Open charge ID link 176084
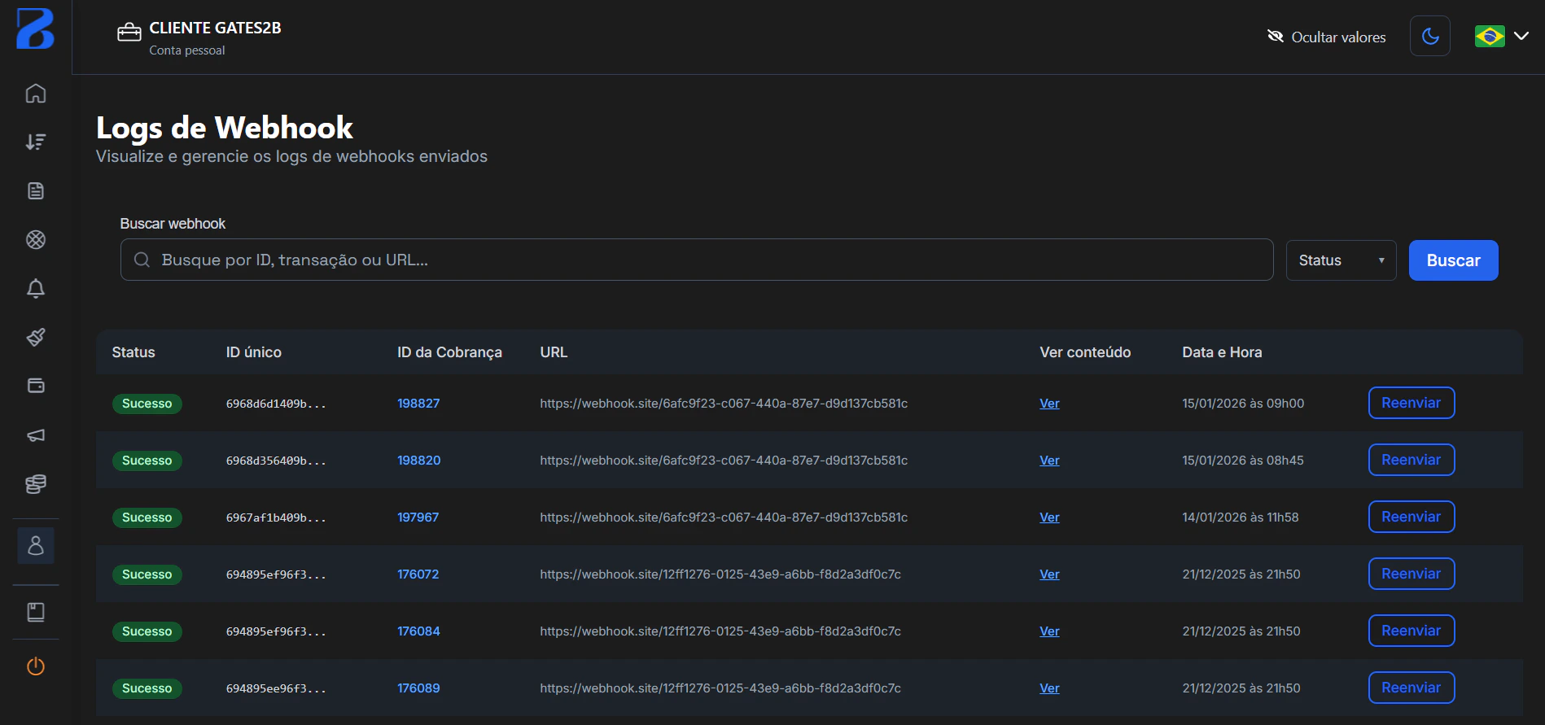The height and width of the screenshot is (725, 1545). point(418,631)
